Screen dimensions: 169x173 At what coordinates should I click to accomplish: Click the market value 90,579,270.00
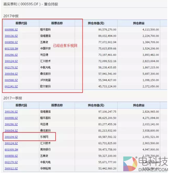pos(107,30)
